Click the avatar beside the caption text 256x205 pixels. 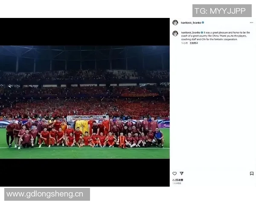(175, 33)
